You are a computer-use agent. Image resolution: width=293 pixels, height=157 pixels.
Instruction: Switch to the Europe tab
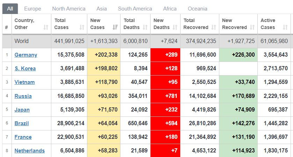[x=32, y=9]
